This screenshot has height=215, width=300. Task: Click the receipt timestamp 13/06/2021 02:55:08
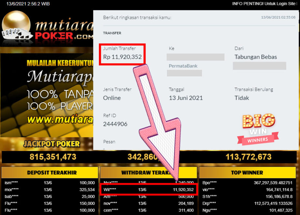pyautogui.click(x=278, y=18)
